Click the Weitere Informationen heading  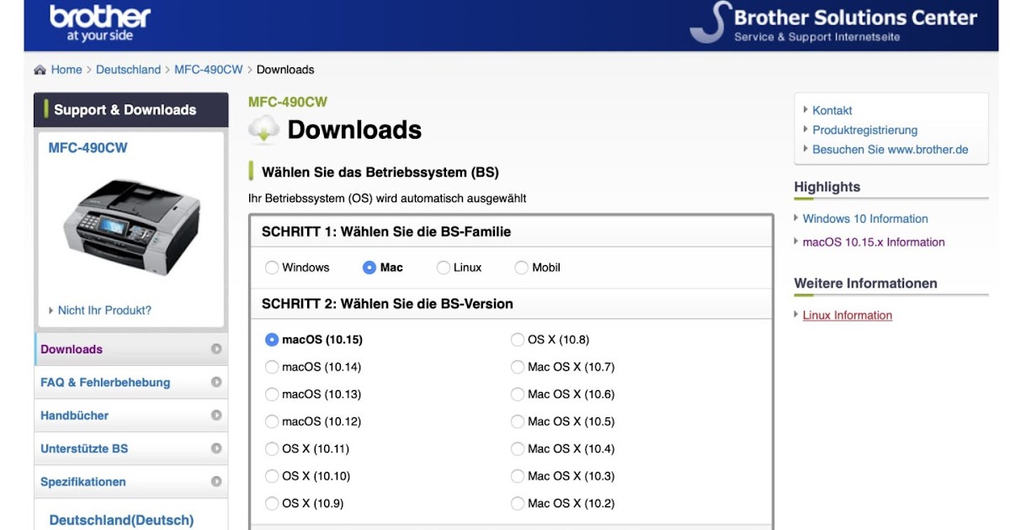[866, 284]
